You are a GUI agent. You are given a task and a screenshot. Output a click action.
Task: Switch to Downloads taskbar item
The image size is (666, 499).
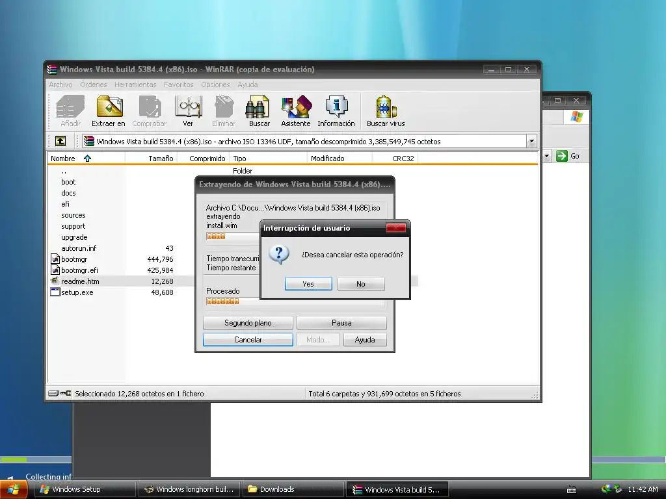[293, 489]
